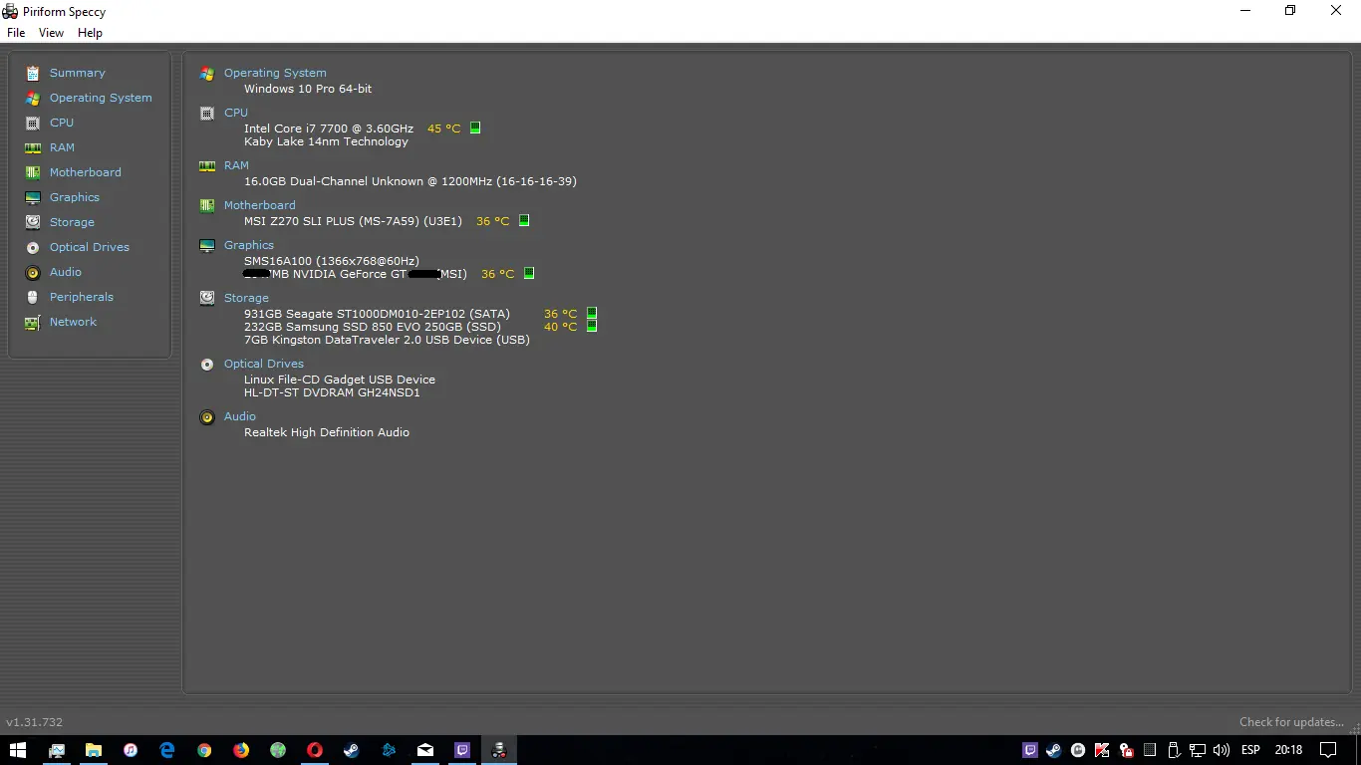Viewport: 1361px width, 765px height.
Task: Follow the Audio heading link in summary
Action: pyautogui.click(x=240, y=416)
